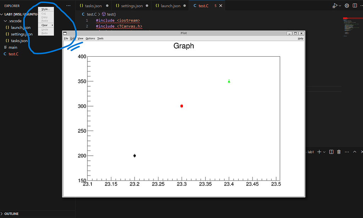Click test() in the breadcrumb bar
This screenshot has height=218, width=363.
point(111,14)
